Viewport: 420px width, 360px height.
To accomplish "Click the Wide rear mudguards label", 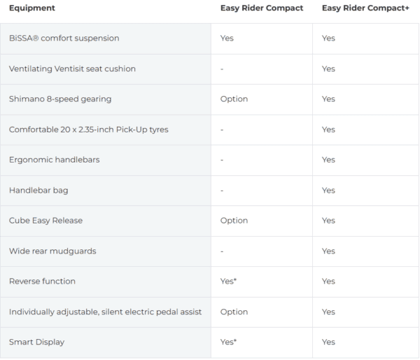I will (52, 251).
